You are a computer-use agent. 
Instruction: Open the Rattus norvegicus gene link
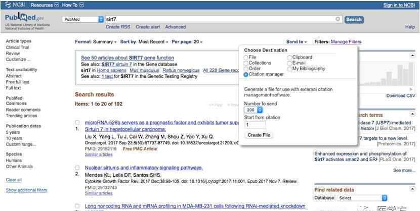coord(181,71)
